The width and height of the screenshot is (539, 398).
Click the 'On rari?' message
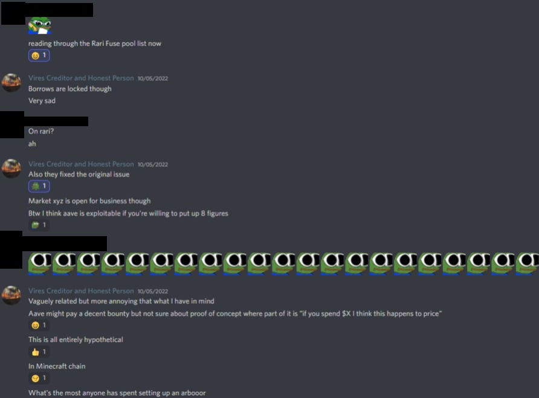coord(41,131)
